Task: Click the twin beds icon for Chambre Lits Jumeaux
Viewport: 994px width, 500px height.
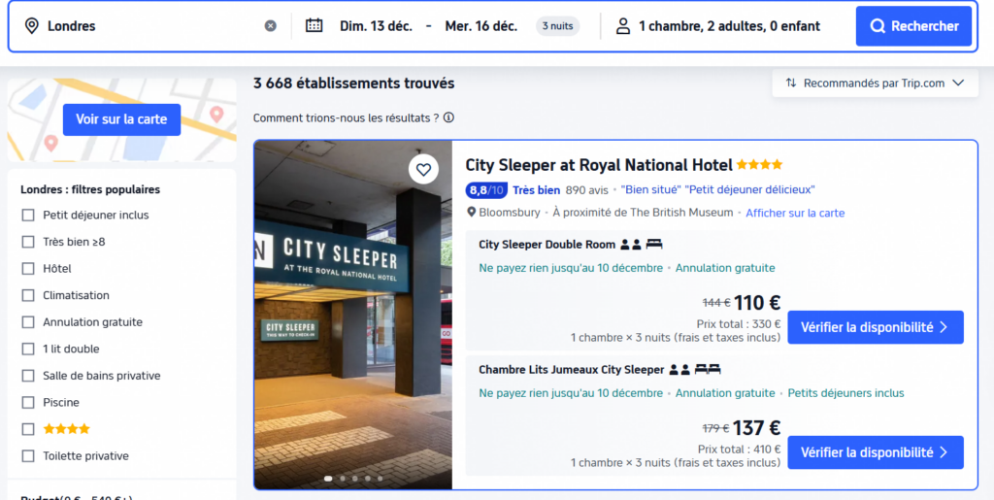Action: [x=708, y=370]
